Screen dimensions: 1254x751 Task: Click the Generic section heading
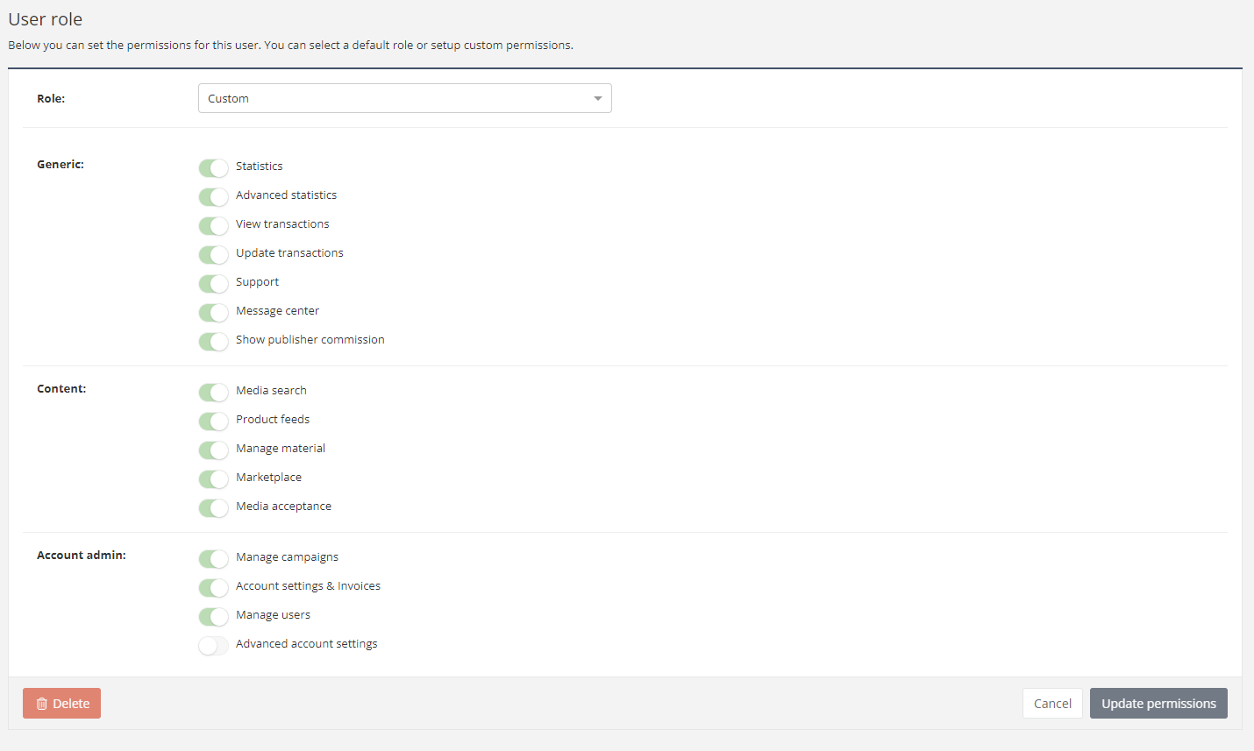[x=61, y=164]
